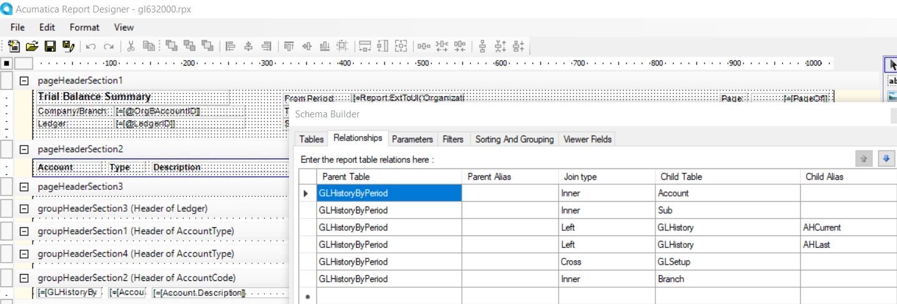Make selected controls the same size
The width and height of the screenshot is (897, 304).
click(x=401, y=46)
